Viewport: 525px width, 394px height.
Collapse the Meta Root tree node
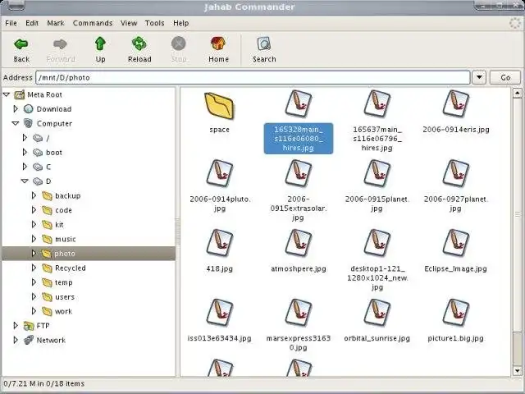coord(7,95)
